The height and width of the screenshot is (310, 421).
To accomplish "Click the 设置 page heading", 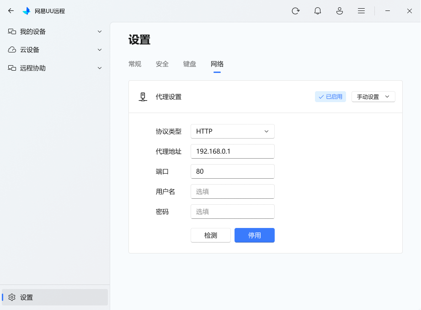I will (139, 40).
